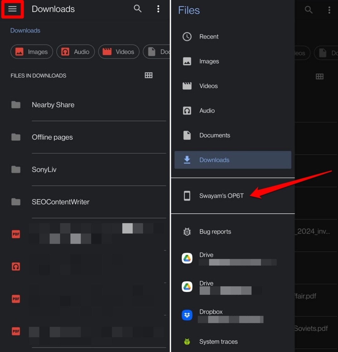Viewport: 338px width, 352px height.
Task: Select Videos in Files drawer
Action: tap(233, 86)
